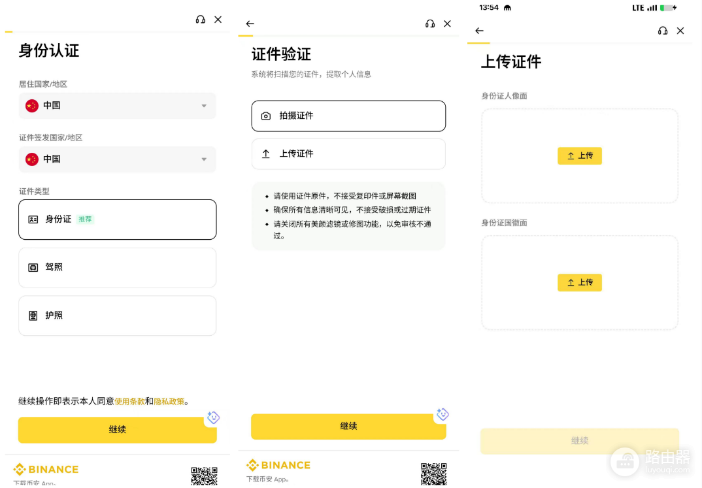Click the ID card icon beside 身份证
This screenshot has height=488, width=702.
[x=33, y=220]
